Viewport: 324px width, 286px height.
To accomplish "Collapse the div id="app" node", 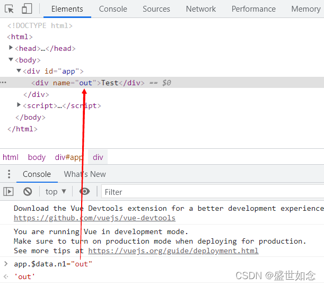I will point(19,71).
